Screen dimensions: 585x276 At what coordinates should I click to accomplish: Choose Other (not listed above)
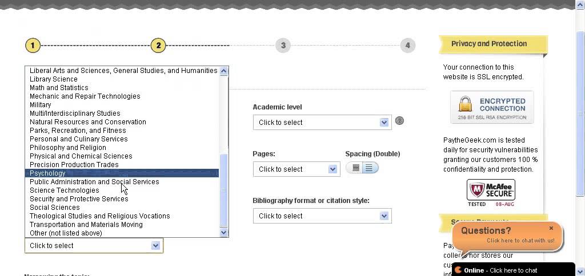coord(122,233)
